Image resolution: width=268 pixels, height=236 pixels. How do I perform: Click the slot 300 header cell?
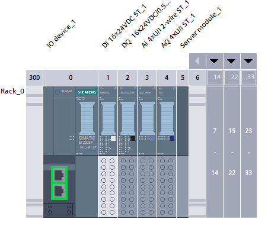tap(34, 77)
